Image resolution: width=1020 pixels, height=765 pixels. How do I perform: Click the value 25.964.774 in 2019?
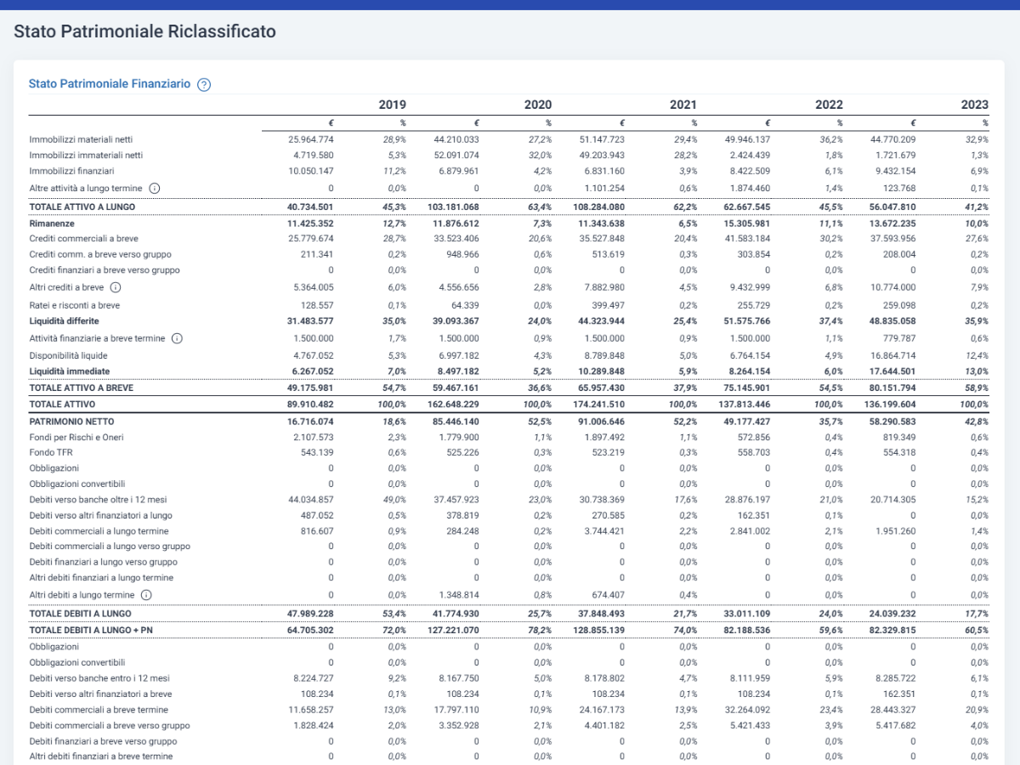pyautogui.click(x=311, y=139)
